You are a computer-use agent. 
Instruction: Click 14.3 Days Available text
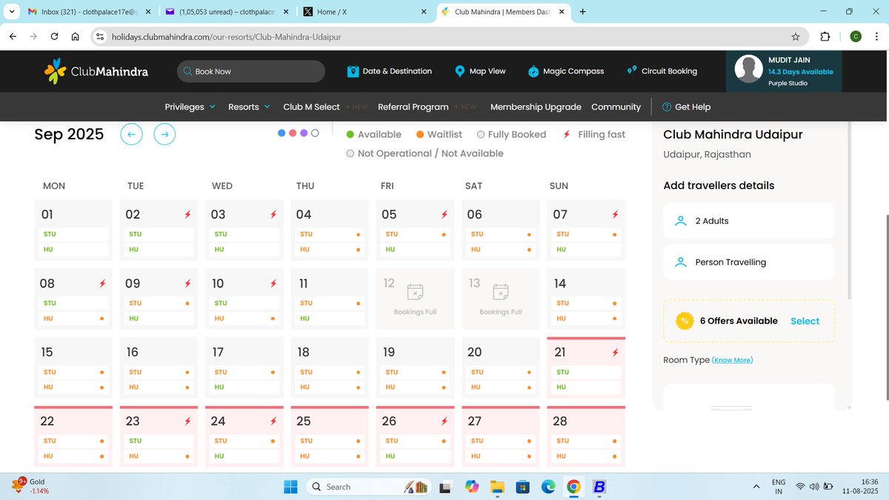pos(801,72)
